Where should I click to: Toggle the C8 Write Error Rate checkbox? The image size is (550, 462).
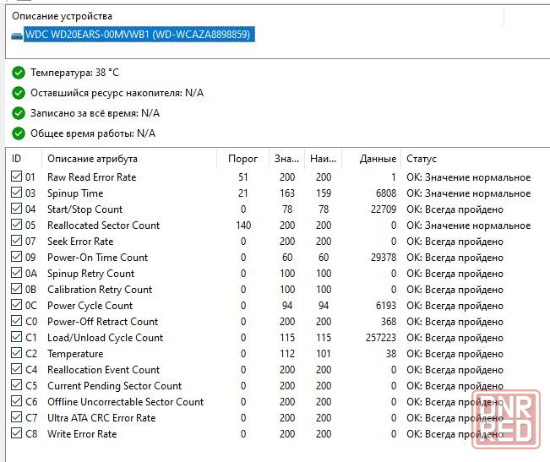coord(17,433)
